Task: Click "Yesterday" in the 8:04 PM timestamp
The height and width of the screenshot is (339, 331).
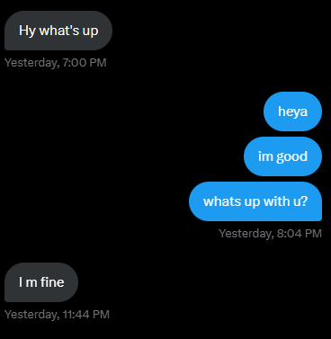Action: tap(246, 234)
